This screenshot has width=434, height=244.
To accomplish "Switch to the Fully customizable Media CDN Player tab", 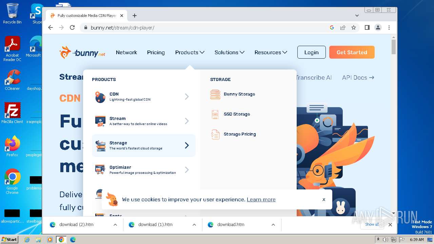I will pos(86,16).
